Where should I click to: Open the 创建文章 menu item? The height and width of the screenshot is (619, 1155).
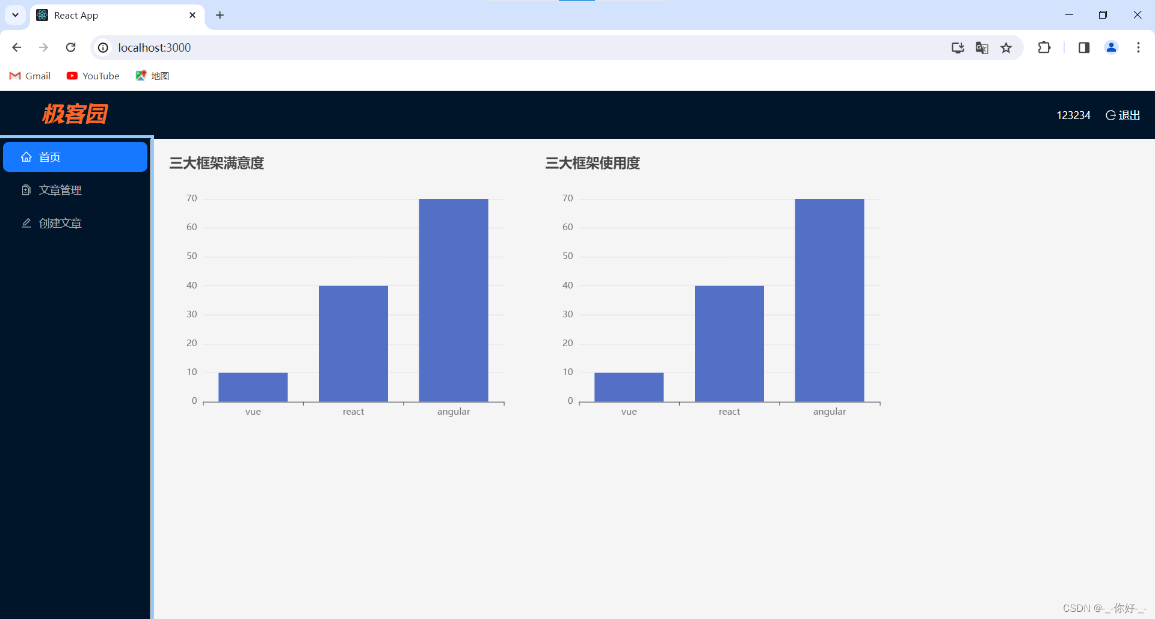point(75,223)
